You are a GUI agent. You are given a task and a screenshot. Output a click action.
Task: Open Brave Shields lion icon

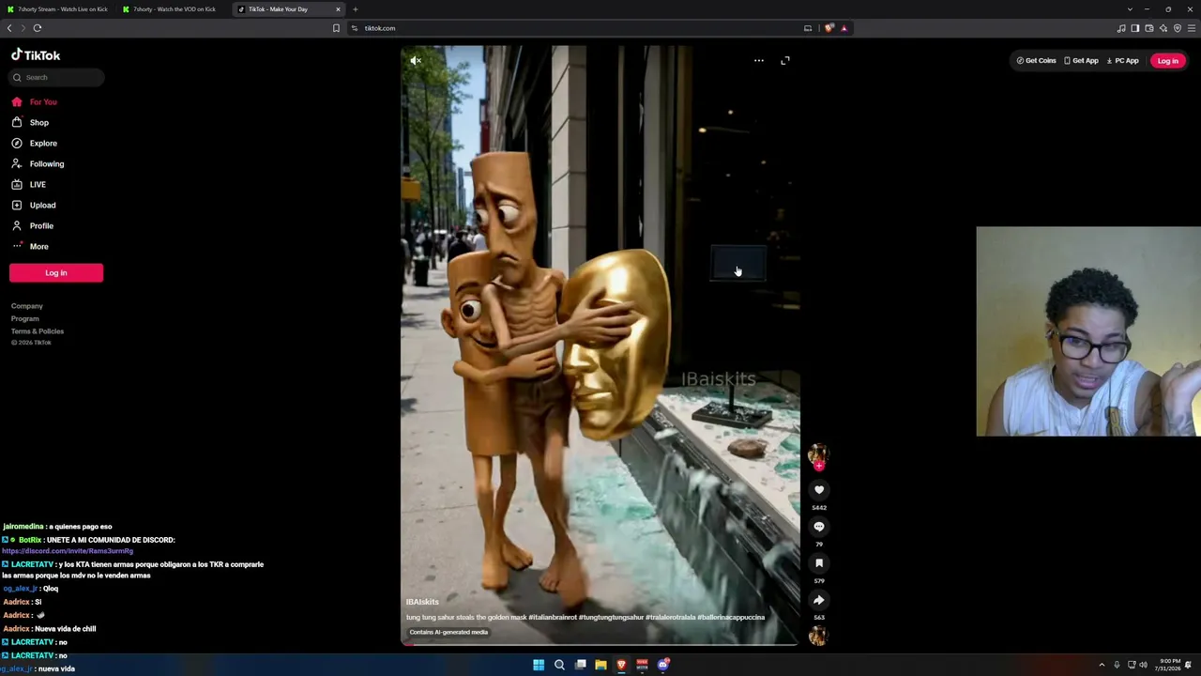click(829, 28)
